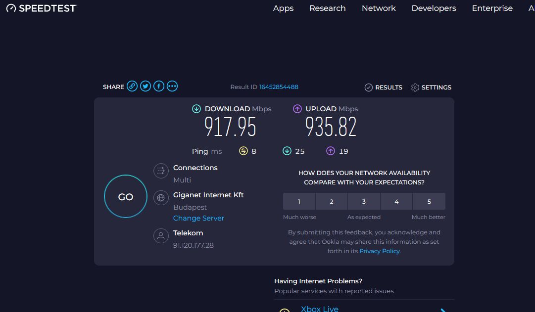Click the globe server icon
This screenshot has width=535, height=312.
pyautogui.click(x=161, y=198)
